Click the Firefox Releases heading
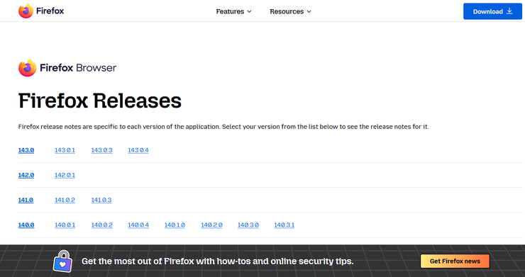The height and width of the screenshot is (277, 525). click(x=100, y=101)
